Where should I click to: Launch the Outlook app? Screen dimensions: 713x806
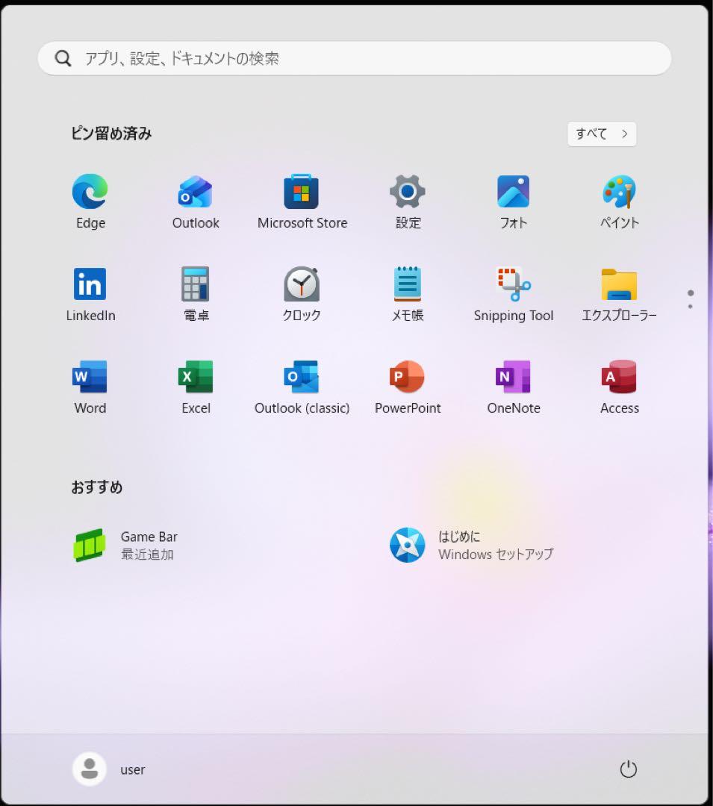coord(196,191)
